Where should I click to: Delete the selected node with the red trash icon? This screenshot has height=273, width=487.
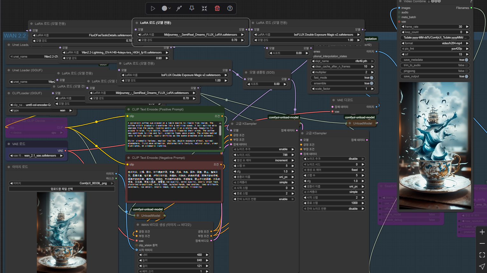[x=217, y=9]
